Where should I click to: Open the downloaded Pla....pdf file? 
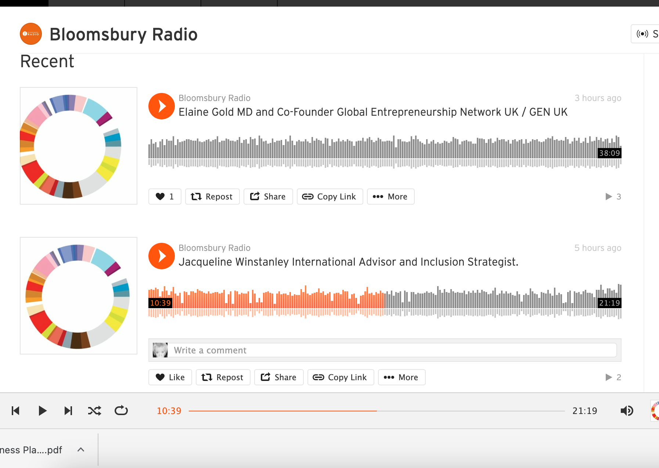coord(31,450)
